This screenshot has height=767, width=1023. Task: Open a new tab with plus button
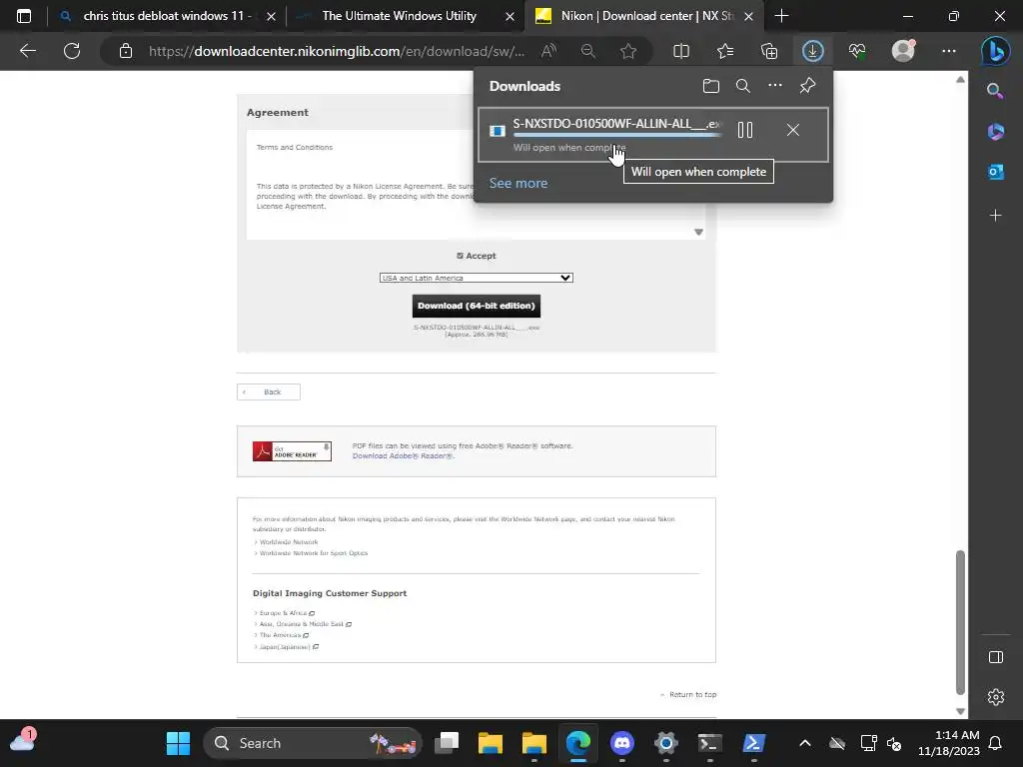781,16
